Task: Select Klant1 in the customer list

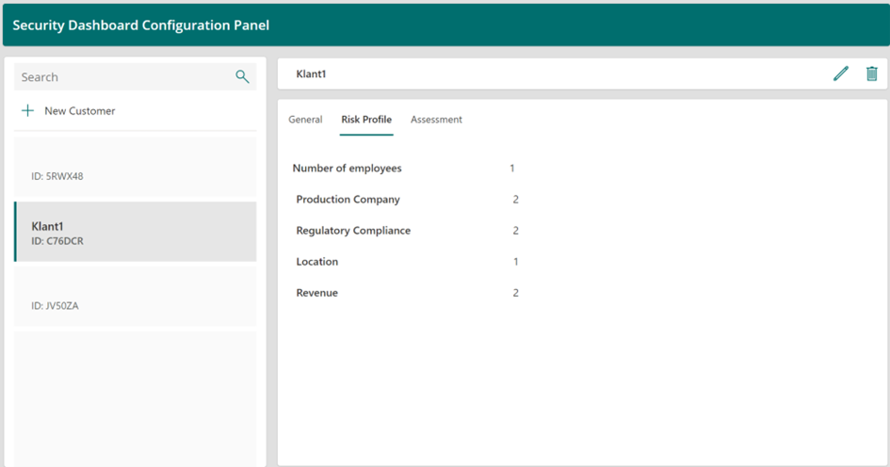Action: coord(136,232)
